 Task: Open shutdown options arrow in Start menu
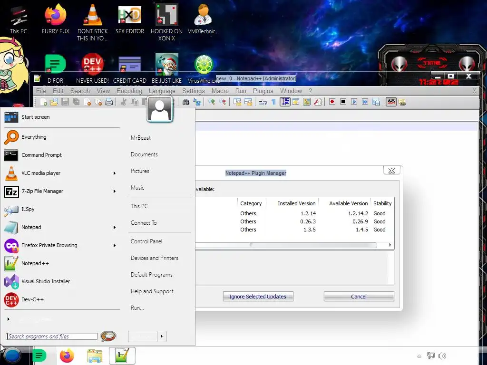pyautogui.click(x=162, y=336)
